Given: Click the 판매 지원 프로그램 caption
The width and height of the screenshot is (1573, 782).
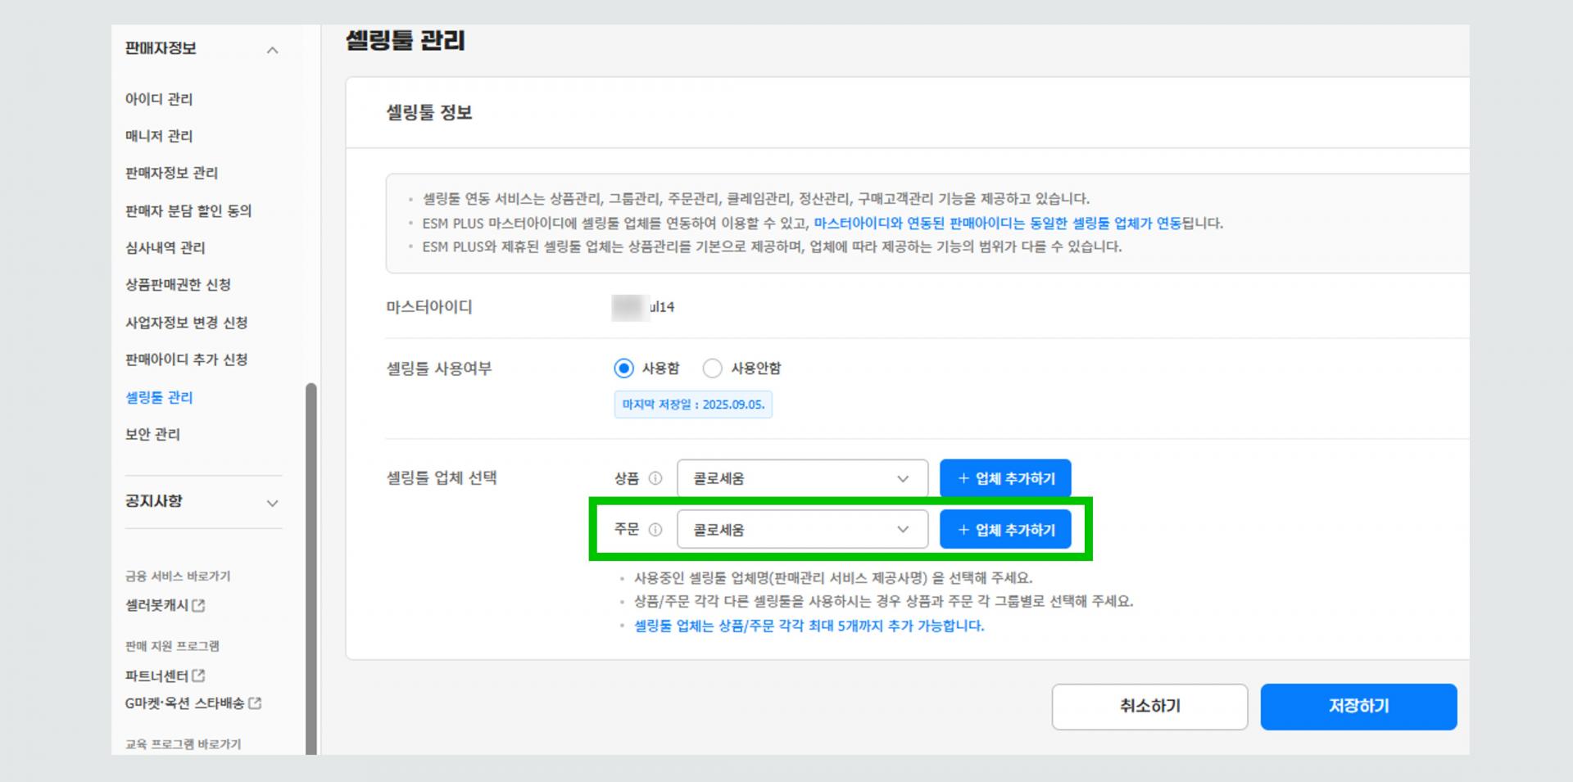Looking at the screenshot, I should click(172, 645).
